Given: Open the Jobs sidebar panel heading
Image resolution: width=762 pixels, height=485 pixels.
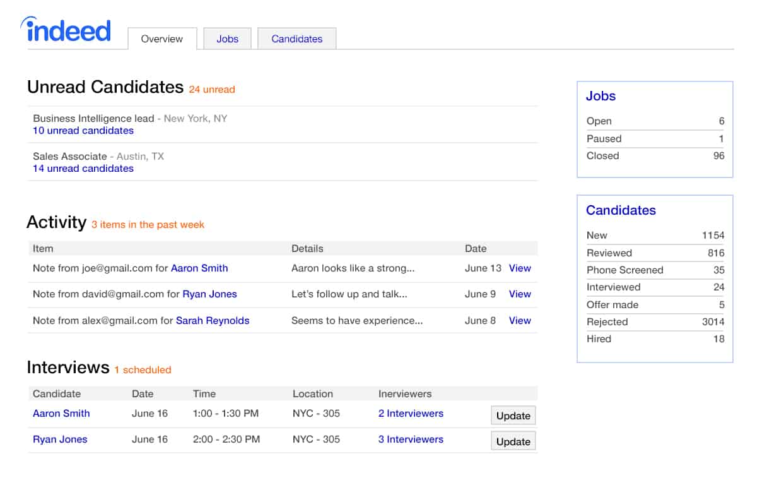Looking at the screenshot, I should coord(601,96).
